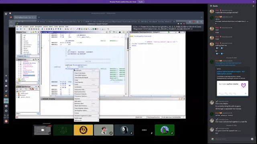Choose Rename Fragment to Label entry
The height and width of the screenshot is (144, 257).
tap(86, 116)
